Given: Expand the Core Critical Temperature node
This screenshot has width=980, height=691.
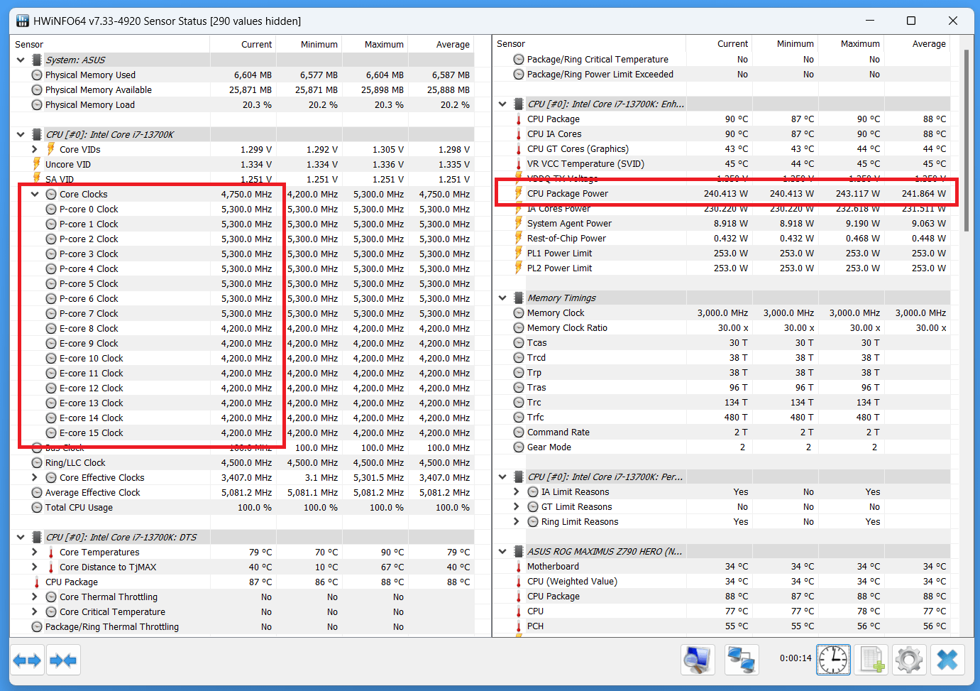Looking at the screenshot, I should tap(35, 611).
